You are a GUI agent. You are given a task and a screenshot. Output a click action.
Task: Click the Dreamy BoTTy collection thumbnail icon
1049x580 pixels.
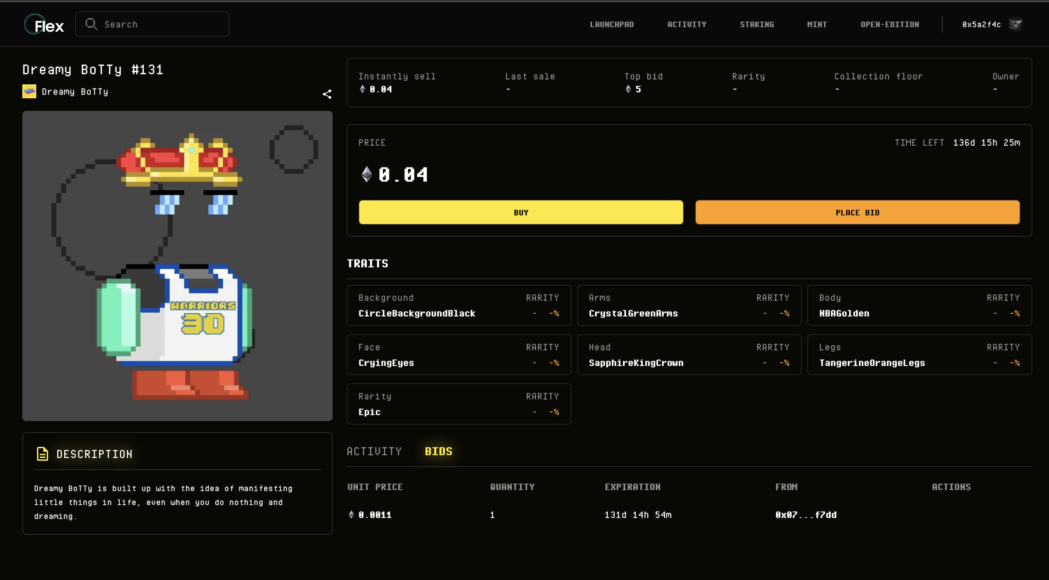(29, 91)
